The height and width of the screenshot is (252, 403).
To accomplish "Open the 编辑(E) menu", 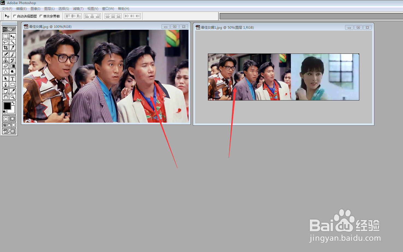I will point(21,9).
